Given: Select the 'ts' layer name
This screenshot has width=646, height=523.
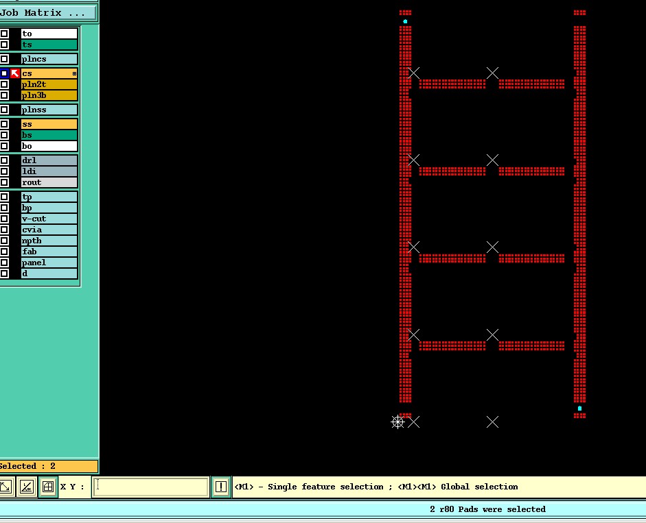Looking at the screenshot, I should pyautogui.click(x=49, y=45).
